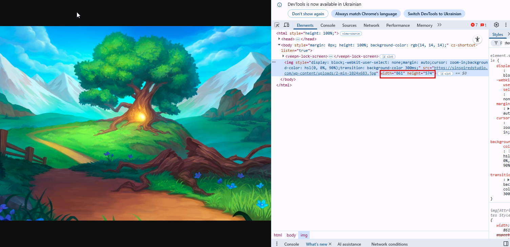Click the height="574" attribute

point(421,74)
